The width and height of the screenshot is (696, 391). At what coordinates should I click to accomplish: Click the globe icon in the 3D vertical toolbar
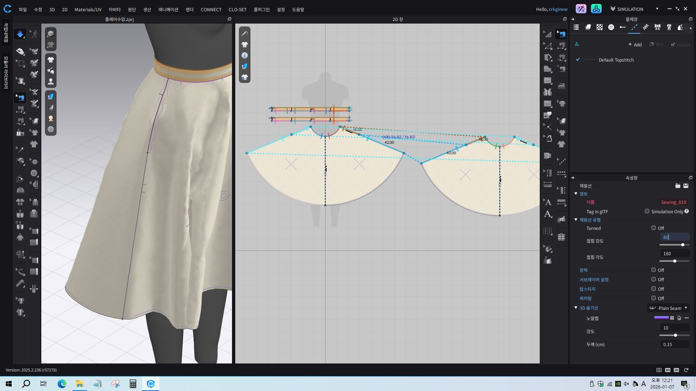pos(51,129)
